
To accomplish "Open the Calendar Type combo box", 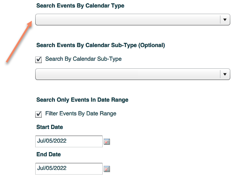I will 133,20.
